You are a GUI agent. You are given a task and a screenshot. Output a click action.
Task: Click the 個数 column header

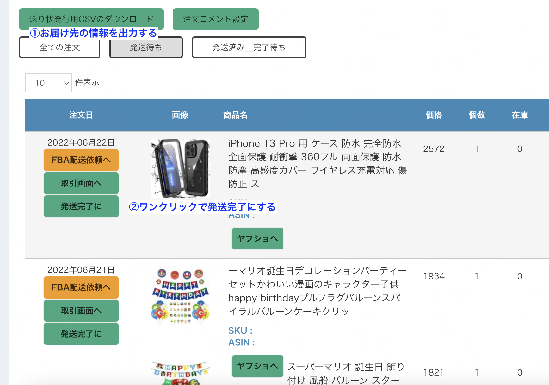pyautogui.click(x=477, y=115)
